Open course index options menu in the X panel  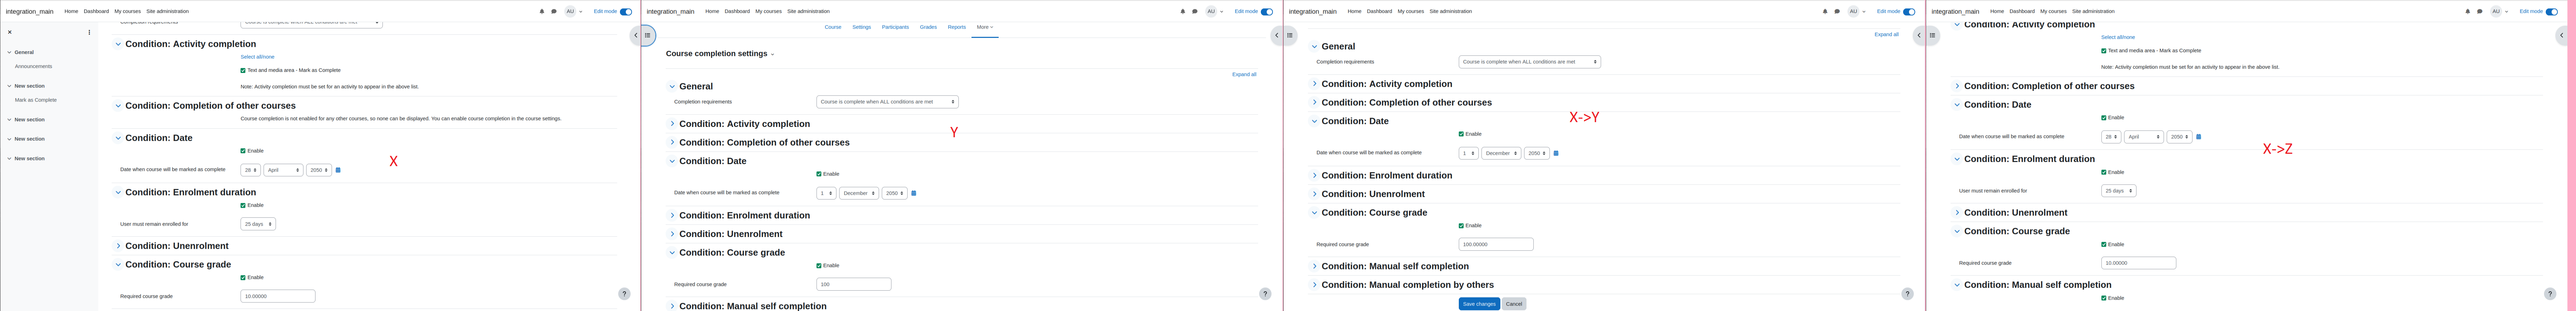pos(89,32)
